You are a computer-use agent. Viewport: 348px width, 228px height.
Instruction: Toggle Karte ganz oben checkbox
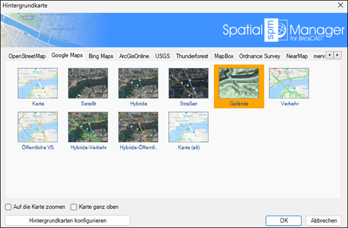coord(74,207)
